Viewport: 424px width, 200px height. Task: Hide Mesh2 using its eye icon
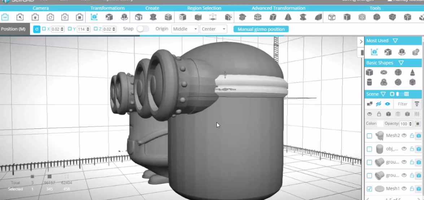[x=404, y=136]
